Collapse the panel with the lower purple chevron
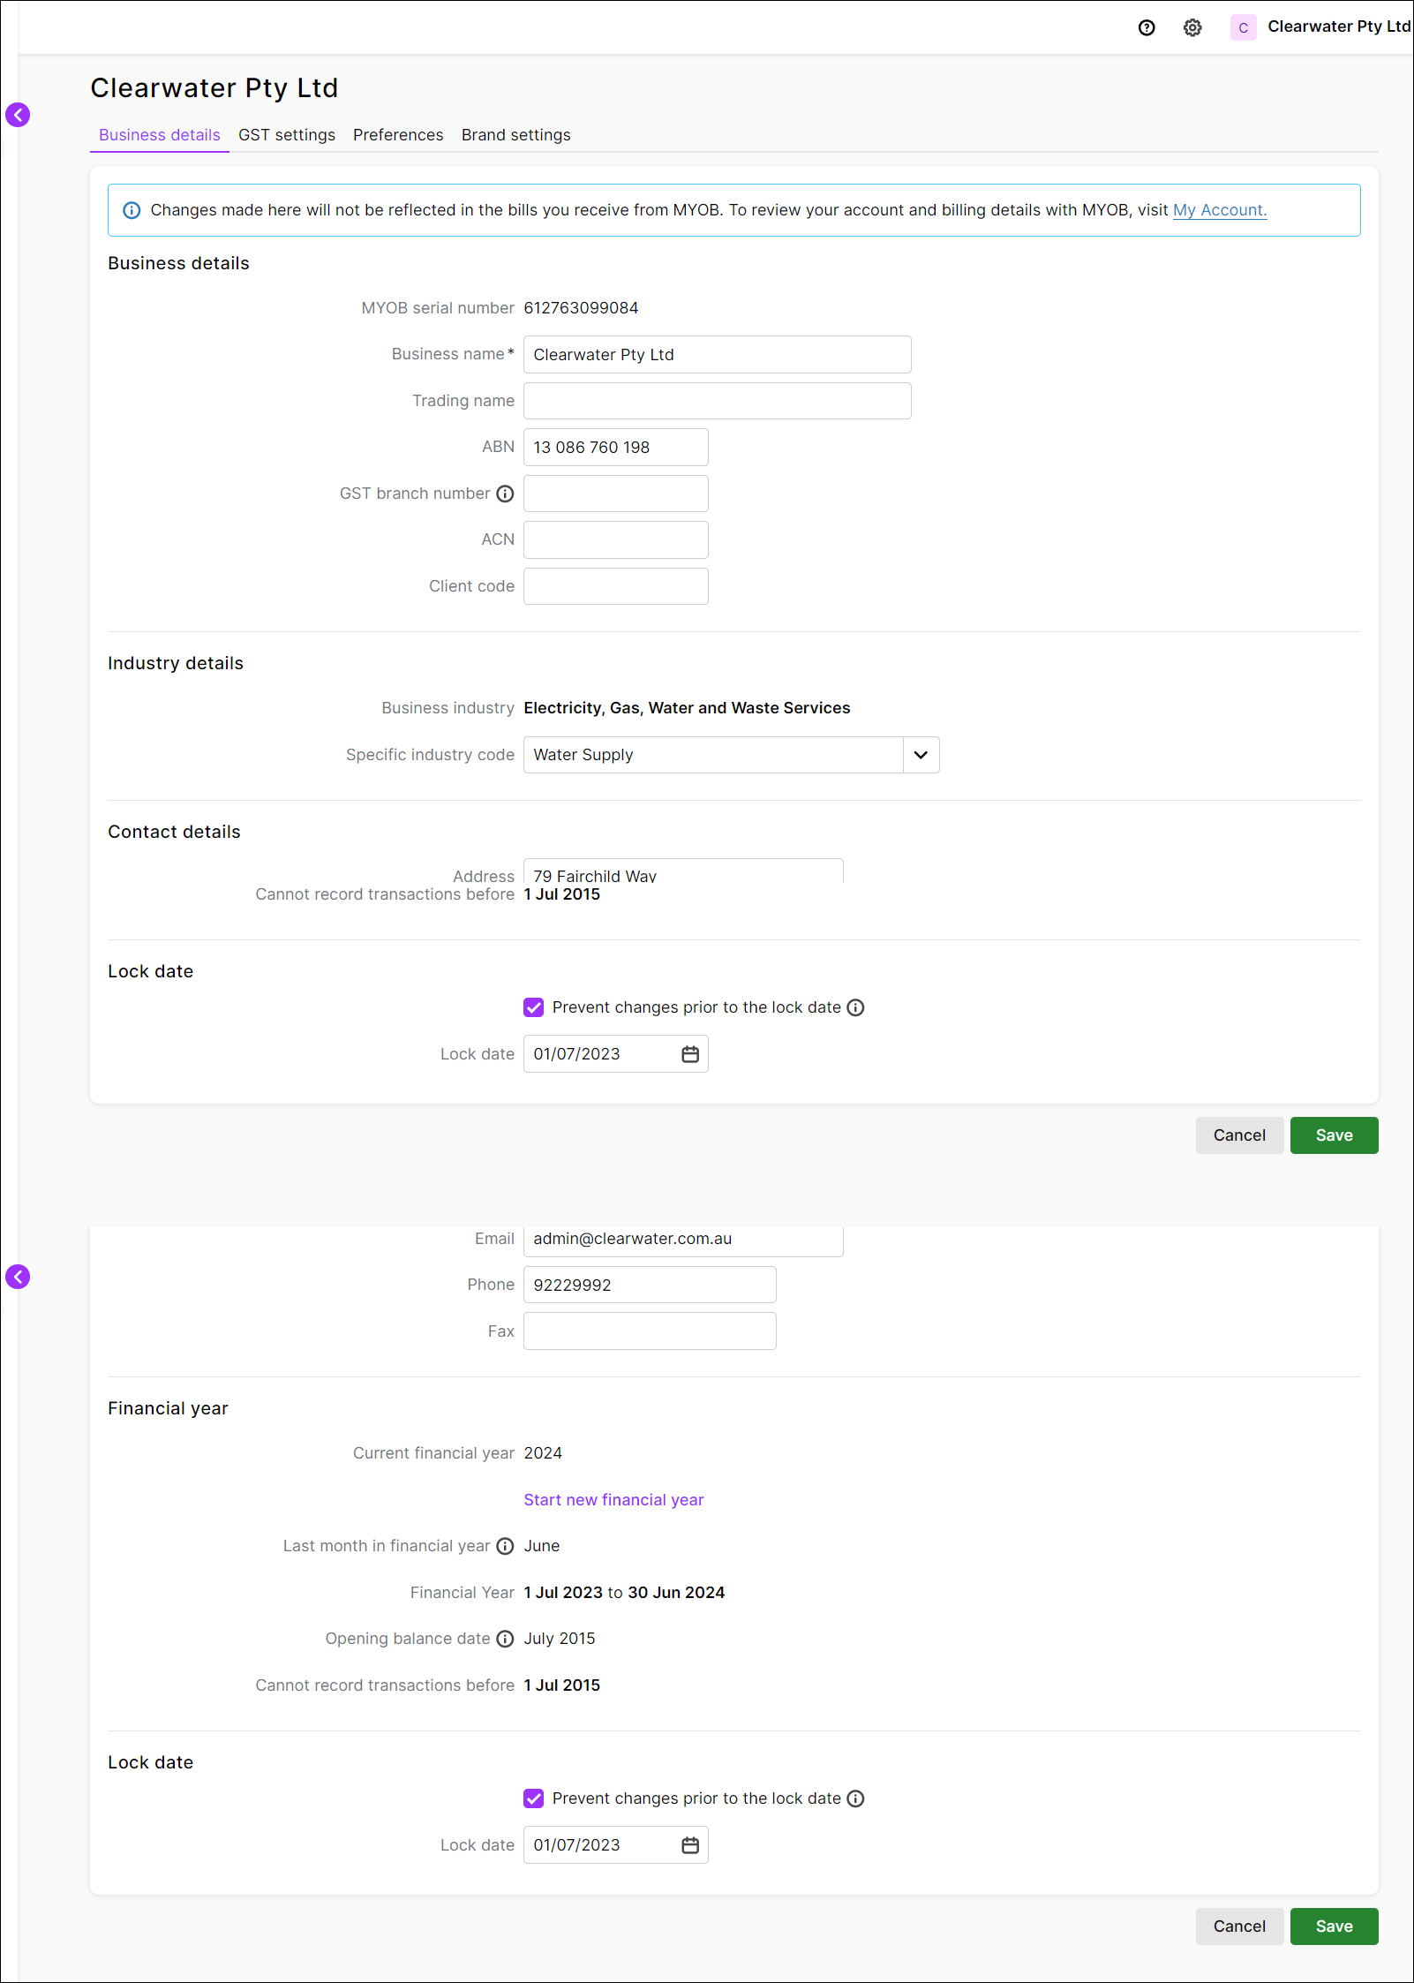The image size is (1414, 1983). tap(19, 1277)
